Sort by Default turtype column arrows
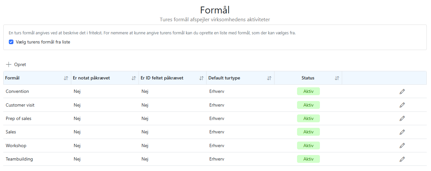 pyautogui.click(x=269, y=78)
